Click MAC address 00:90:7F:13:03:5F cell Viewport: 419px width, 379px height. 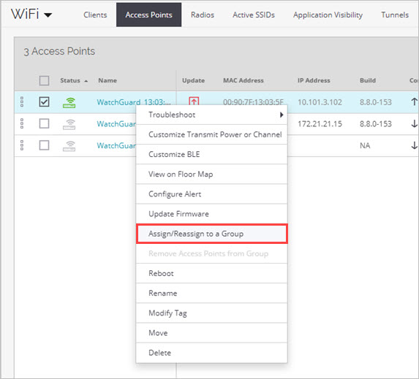253,102
